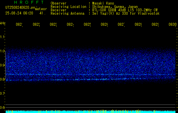This screenshot has width=178, height=113.
Task: Click the date stamp 25.08.24 06:20
Action: 19,13
